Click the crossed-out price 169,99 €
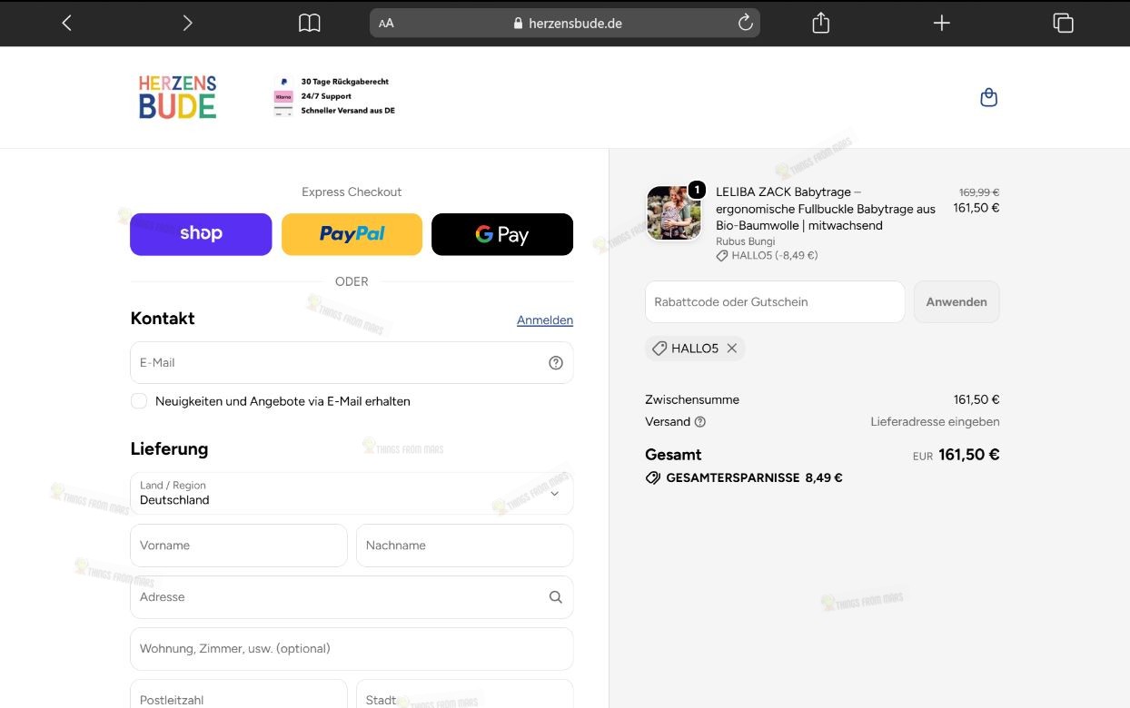This screenshot has height=708, width=1130. point(979,192)
